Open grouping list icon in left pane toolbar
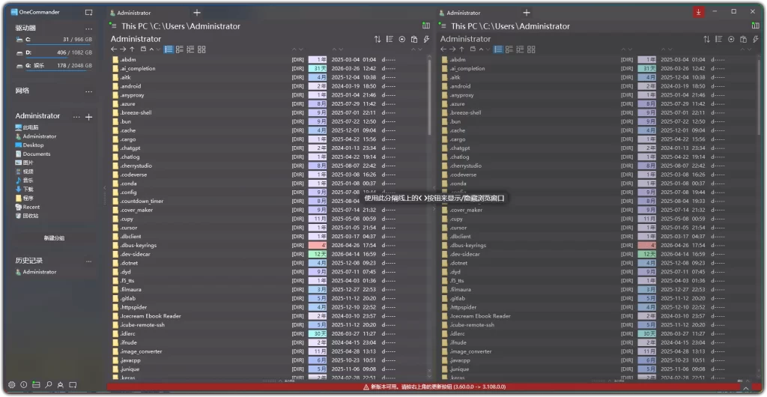Viewport: 767px width, 397px height. coord(389,39)
